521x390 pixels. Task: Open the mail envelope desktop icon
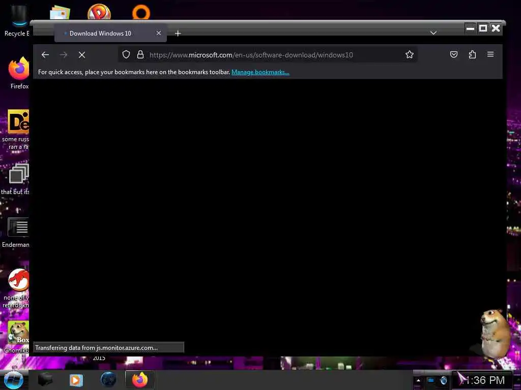pos(60,13)
